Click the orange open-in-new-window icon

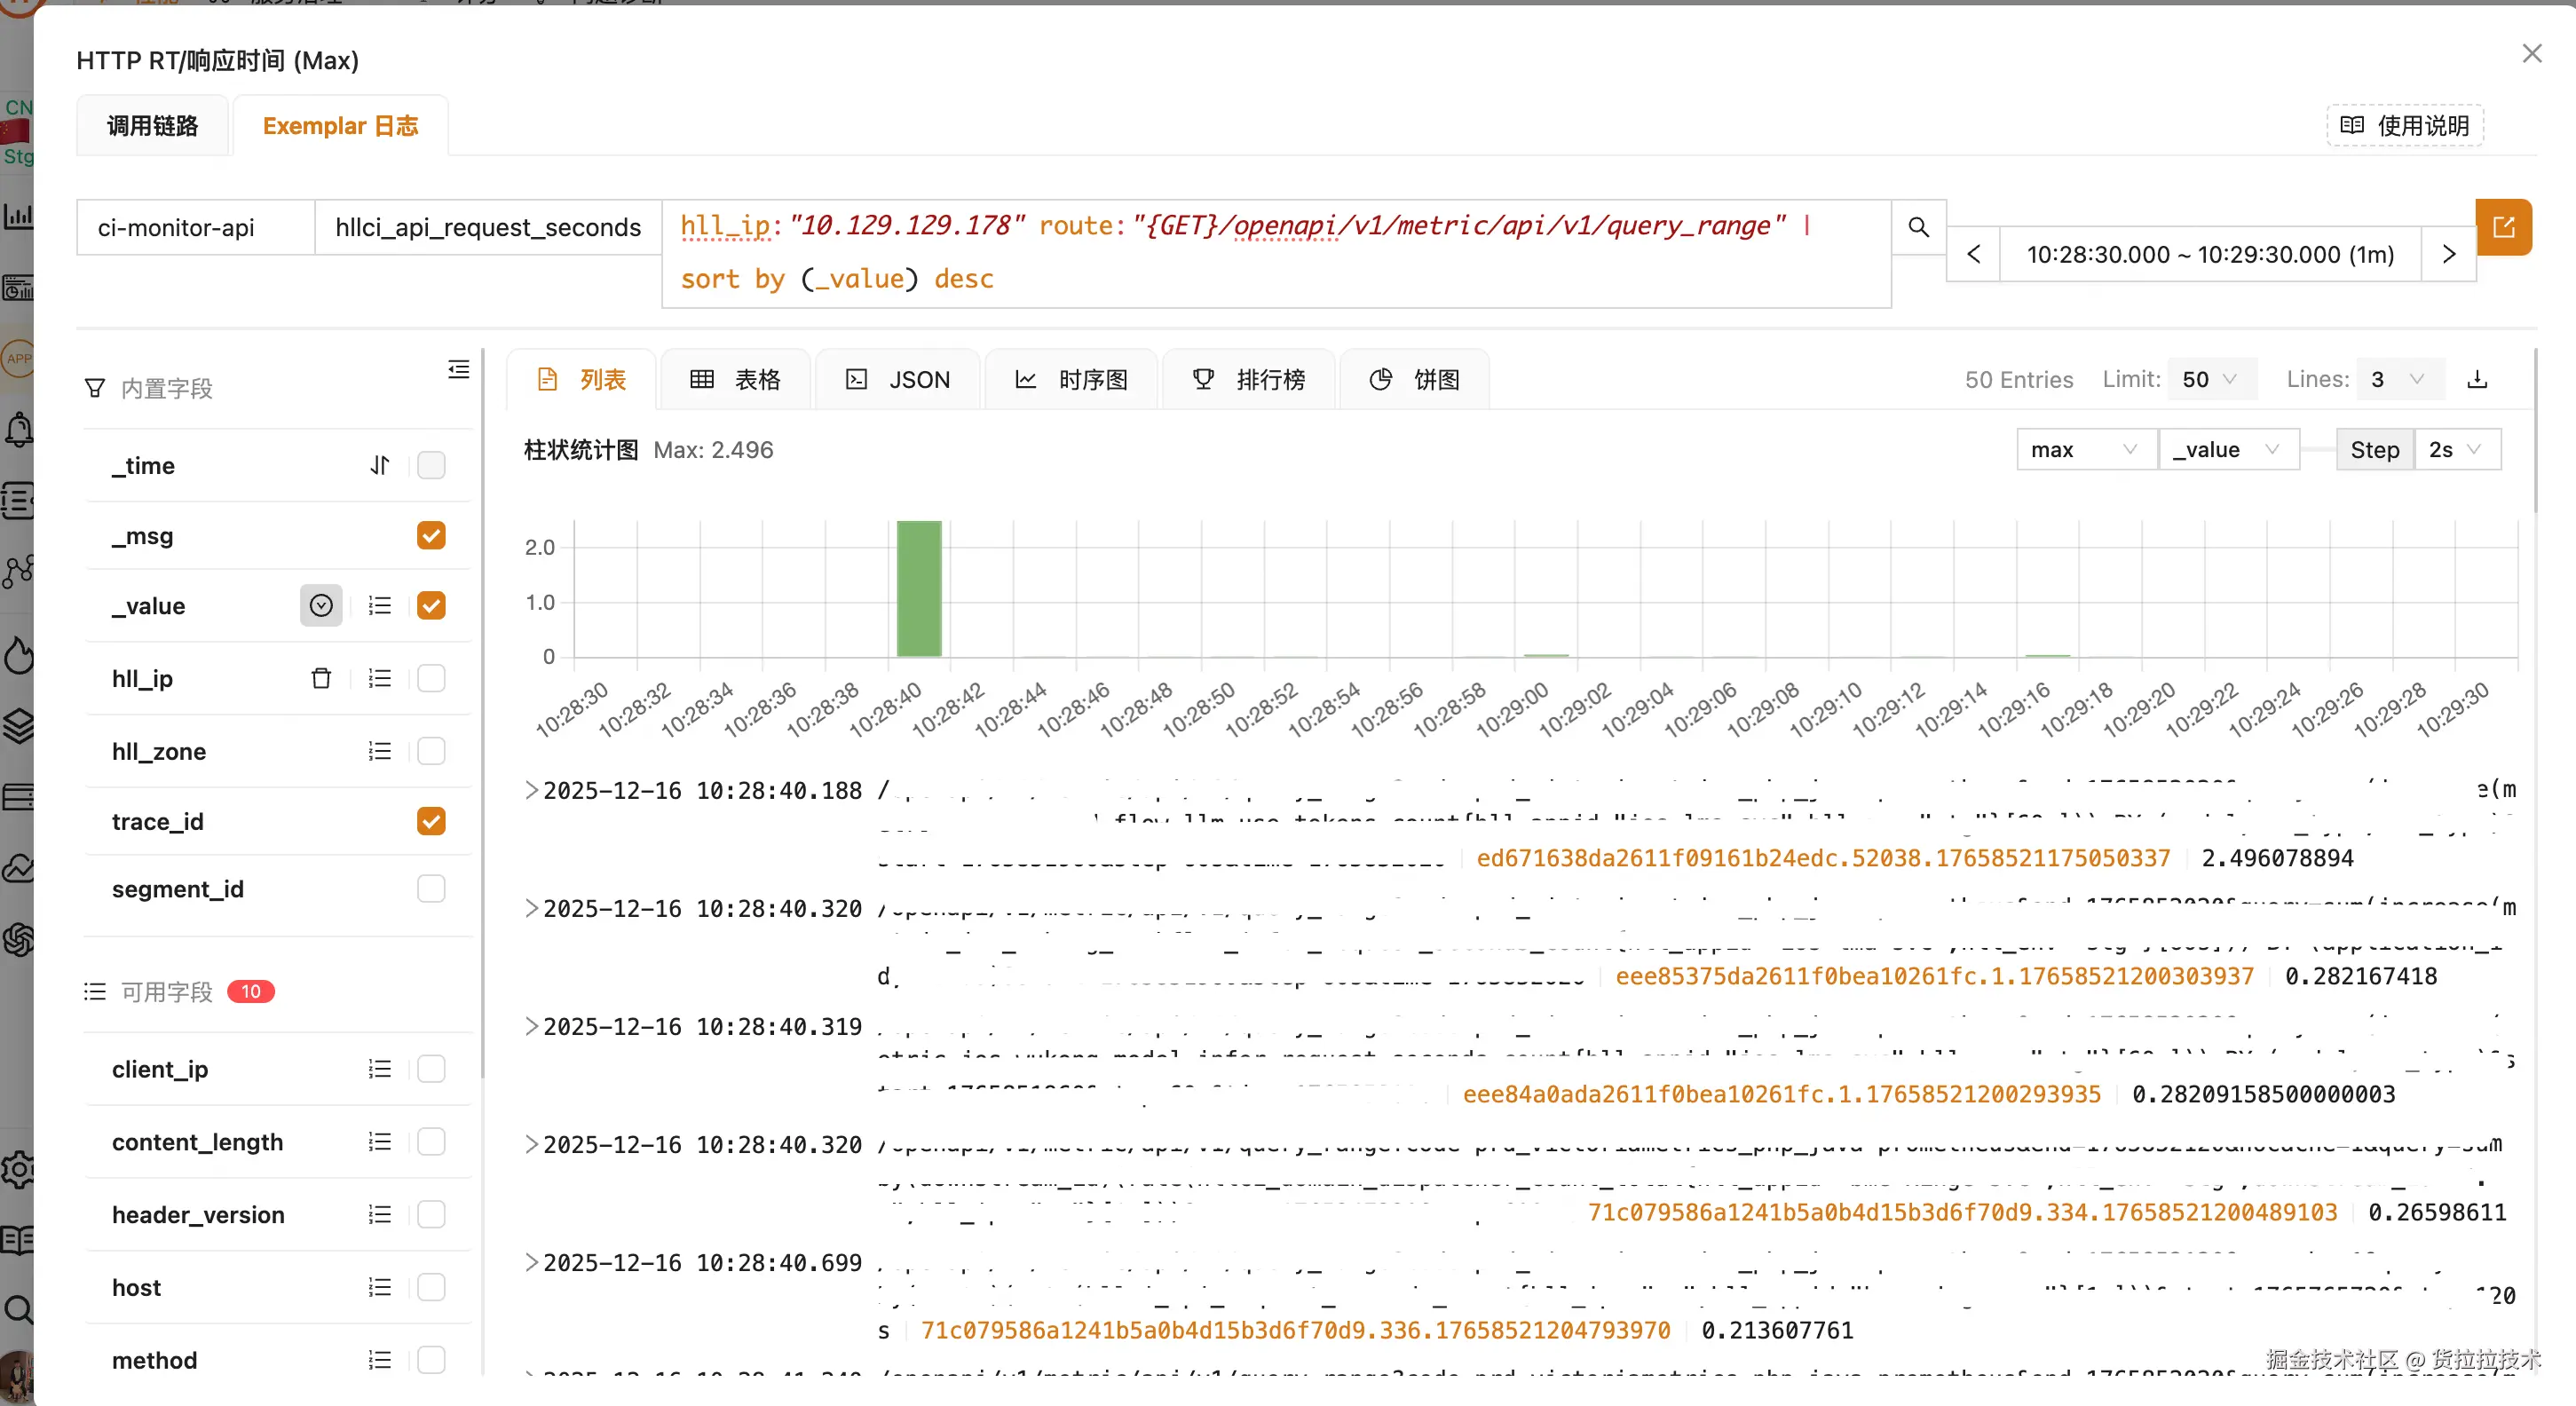point(2502,227)
